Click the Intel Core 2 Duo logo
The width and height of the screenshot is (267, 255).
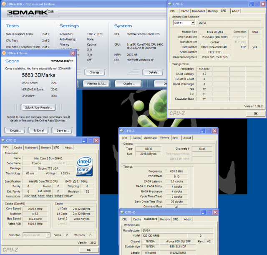(84, 166)
